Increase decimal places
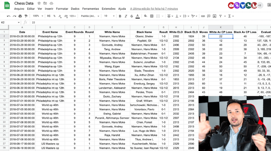Viewport: 271px width, 151px height. [66, 16]
